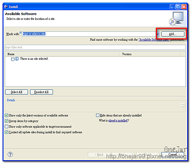Screen dimensions: 191x164
Task: Toggle Show only the latest versions checkbox
Action: 6,115
